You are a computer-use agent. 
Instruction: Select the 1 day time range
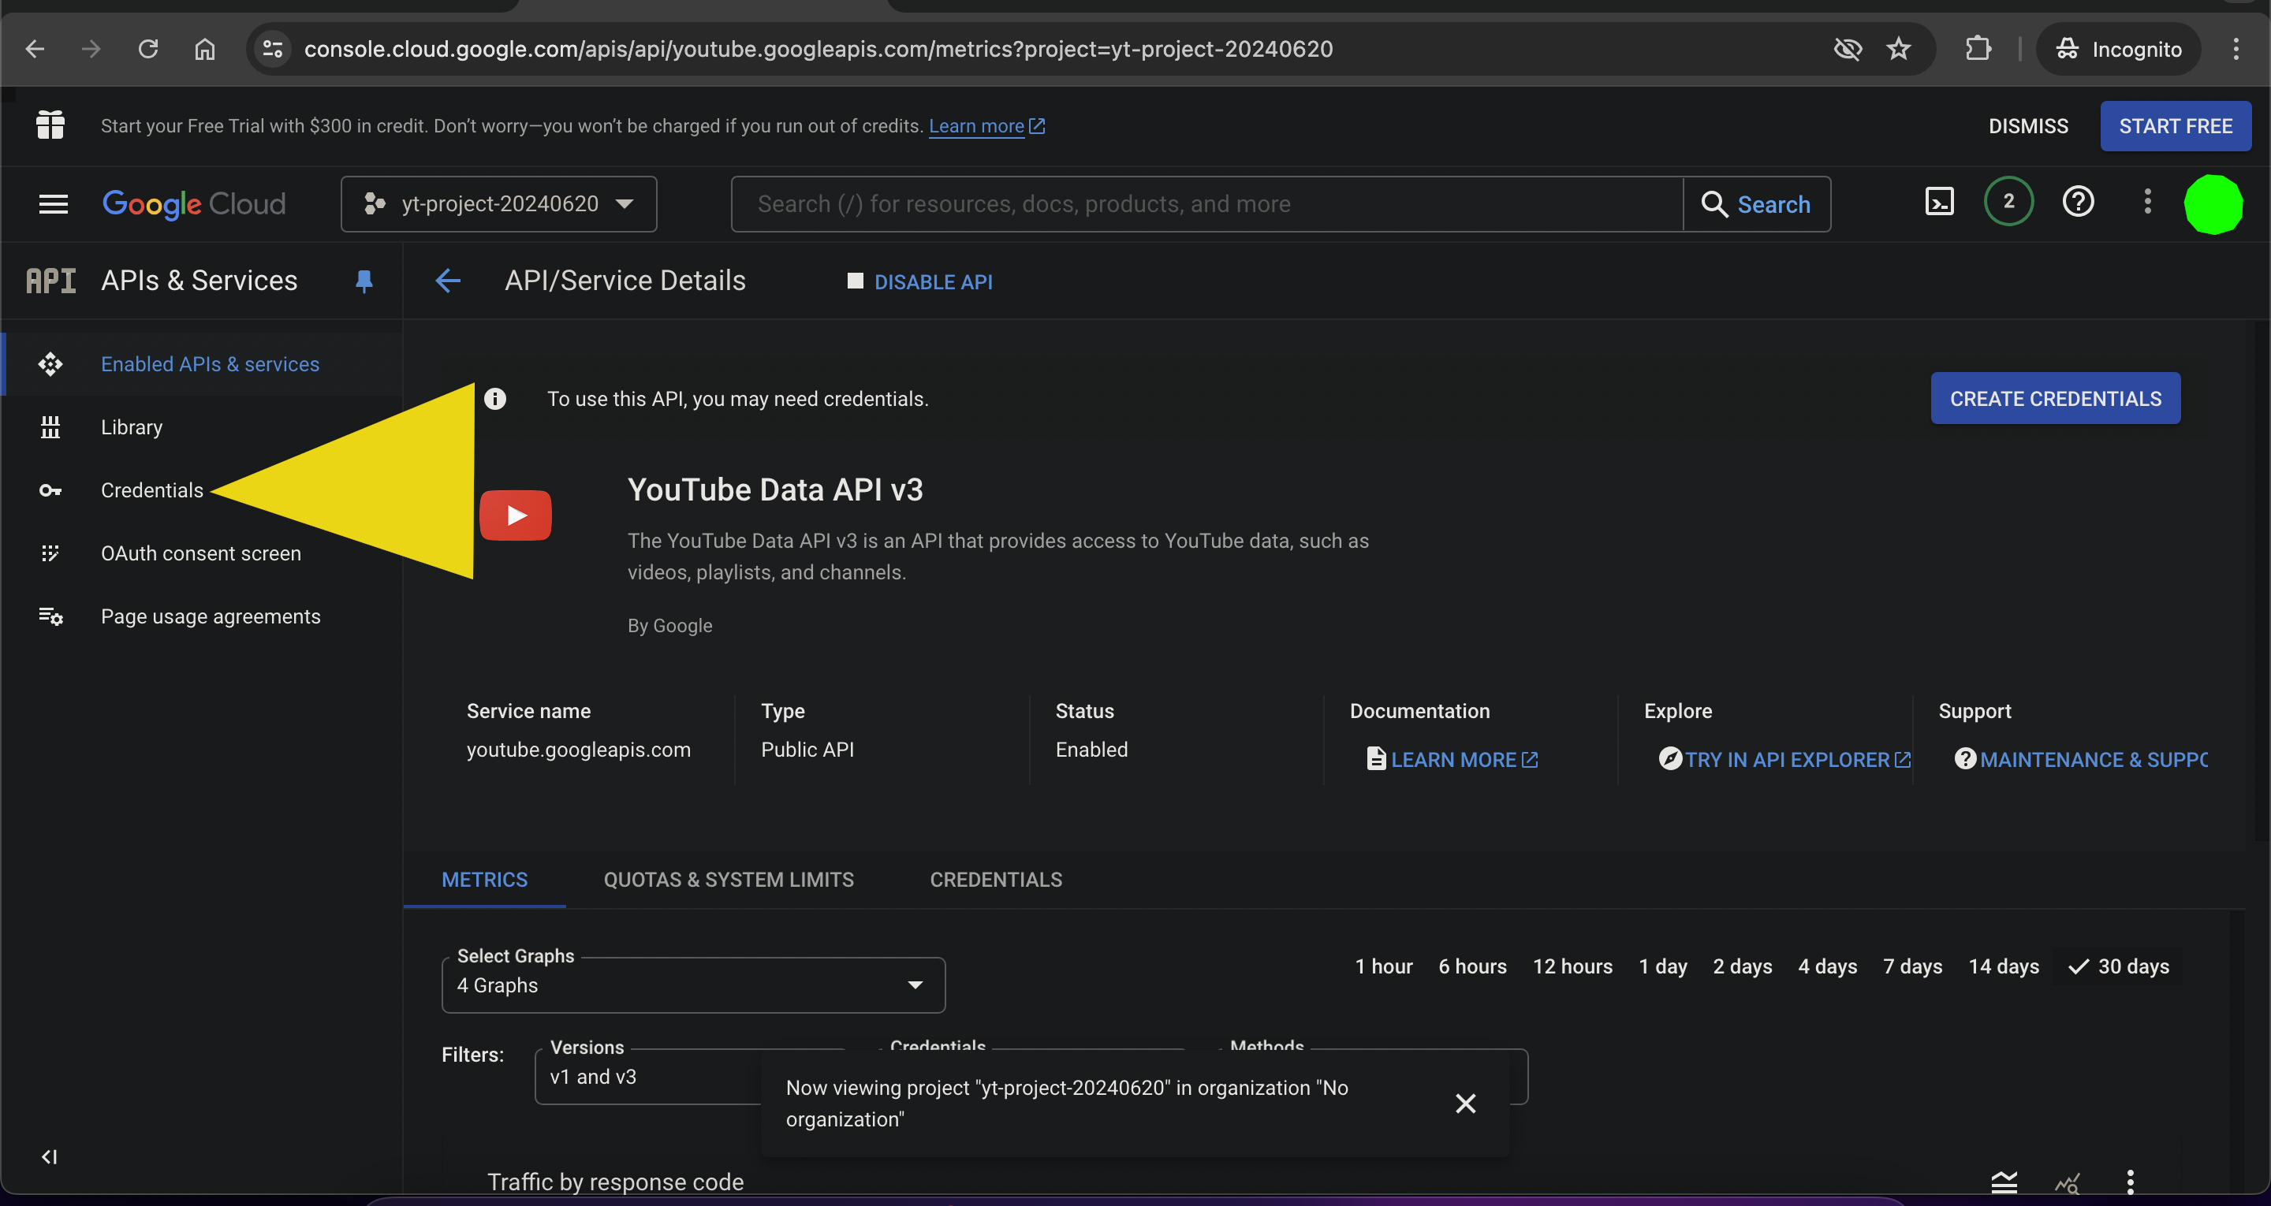click(x=1663, y=966)
